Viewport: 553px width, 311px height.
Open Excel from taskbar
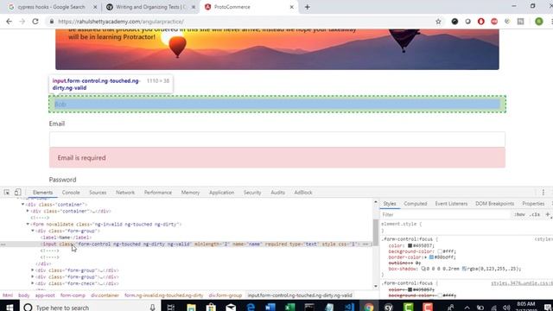tap(290, 308)
